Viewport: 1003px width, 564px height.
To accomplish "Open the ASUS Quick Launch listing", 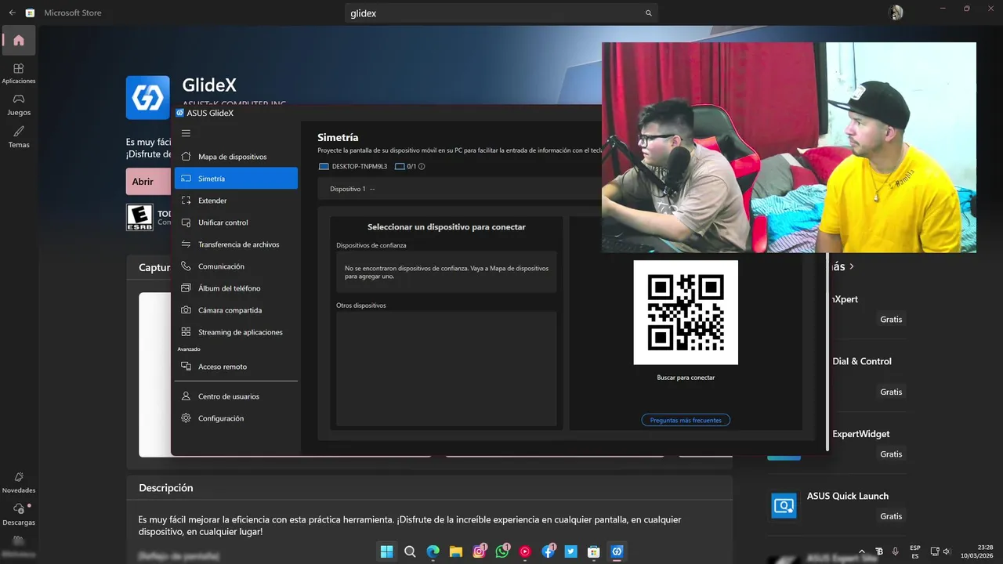I will click(x=837, y=505).
